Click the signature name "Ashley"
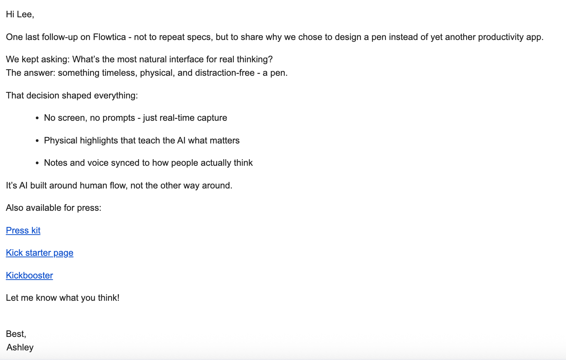 [x=20, y=347]
